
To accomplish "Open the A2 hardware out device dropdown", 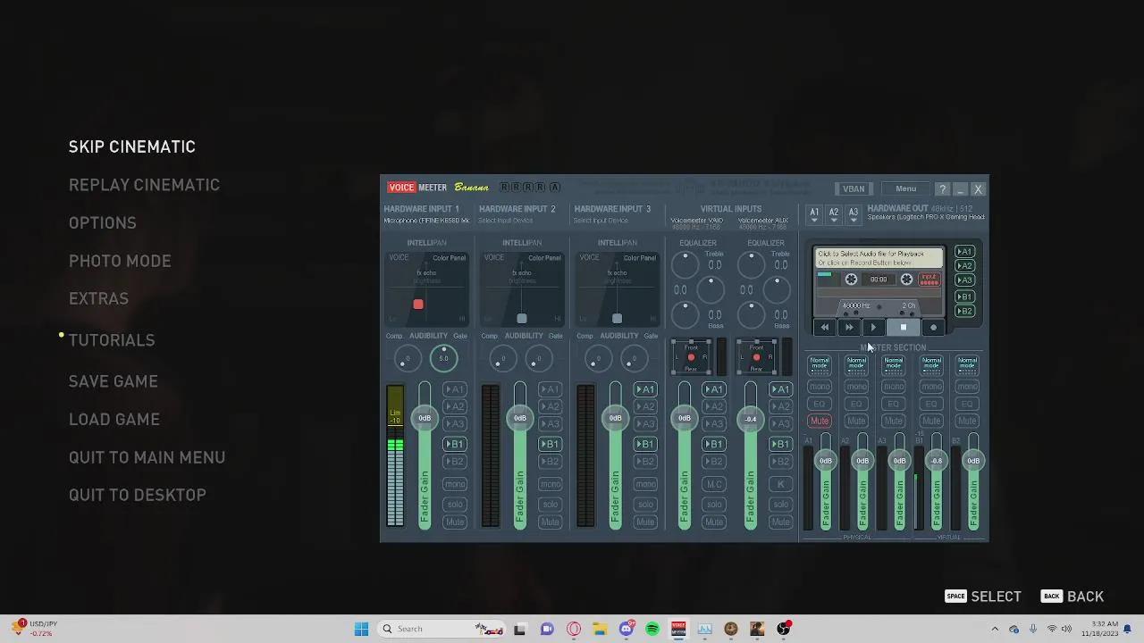I will click(834, 214).
